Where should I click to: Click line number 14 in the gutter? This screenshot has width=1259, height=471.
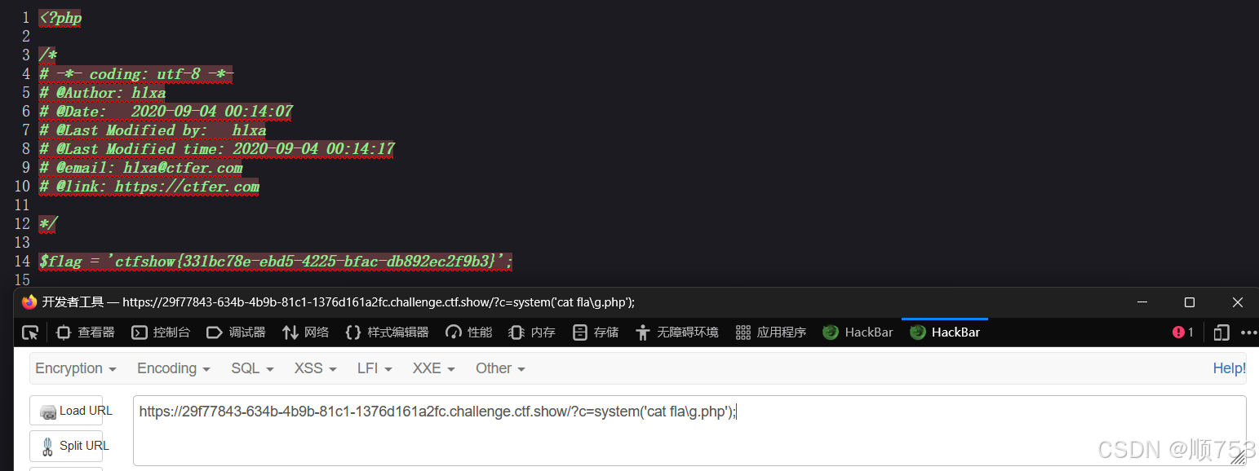[22, 261]
